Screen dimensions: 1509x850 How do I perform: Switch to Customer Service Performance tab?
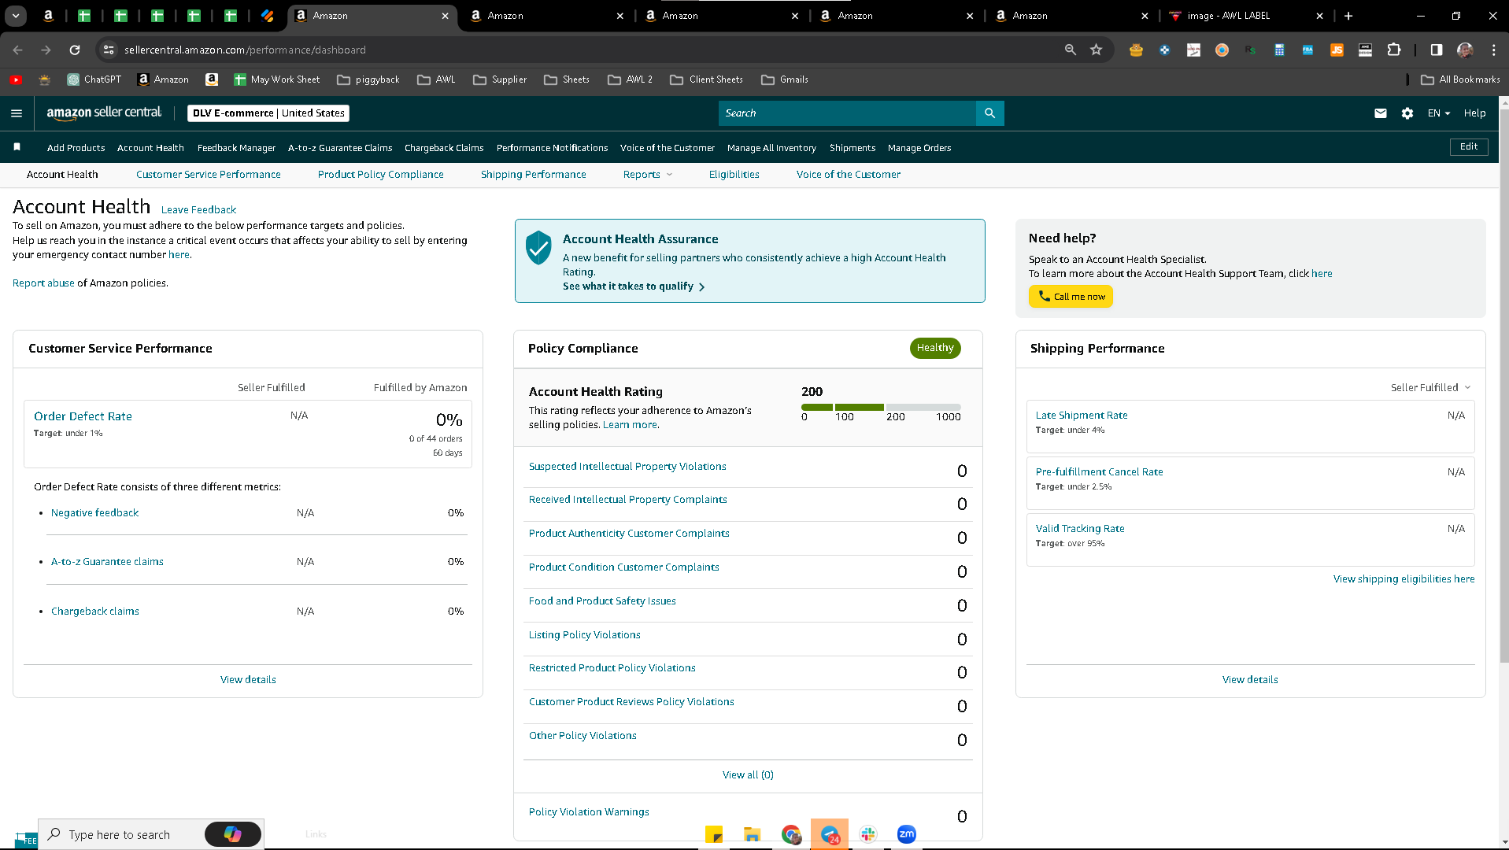209,175
